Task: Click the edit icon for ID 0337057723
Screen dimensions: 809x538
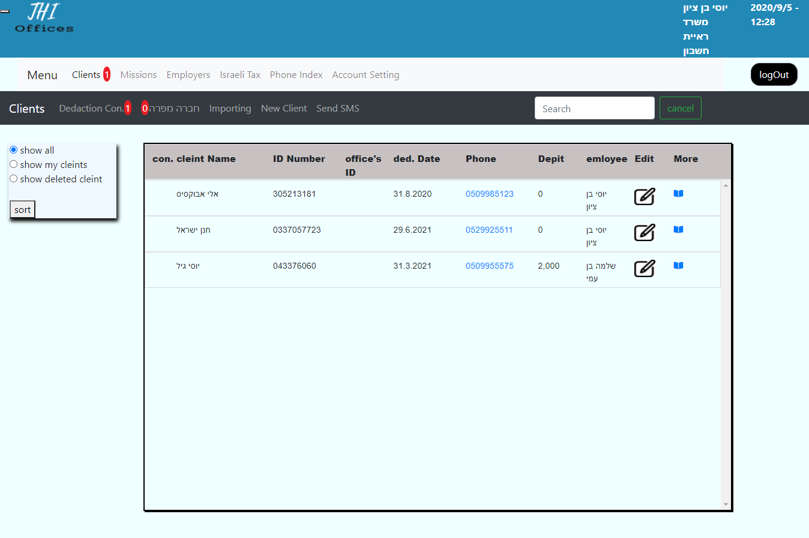Action: 644,233
